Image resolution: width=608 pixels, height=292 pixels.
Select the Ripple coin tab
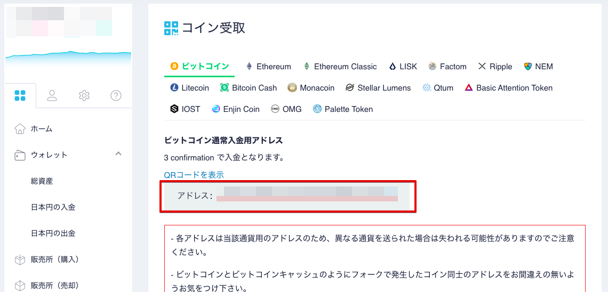click(495, 67)
